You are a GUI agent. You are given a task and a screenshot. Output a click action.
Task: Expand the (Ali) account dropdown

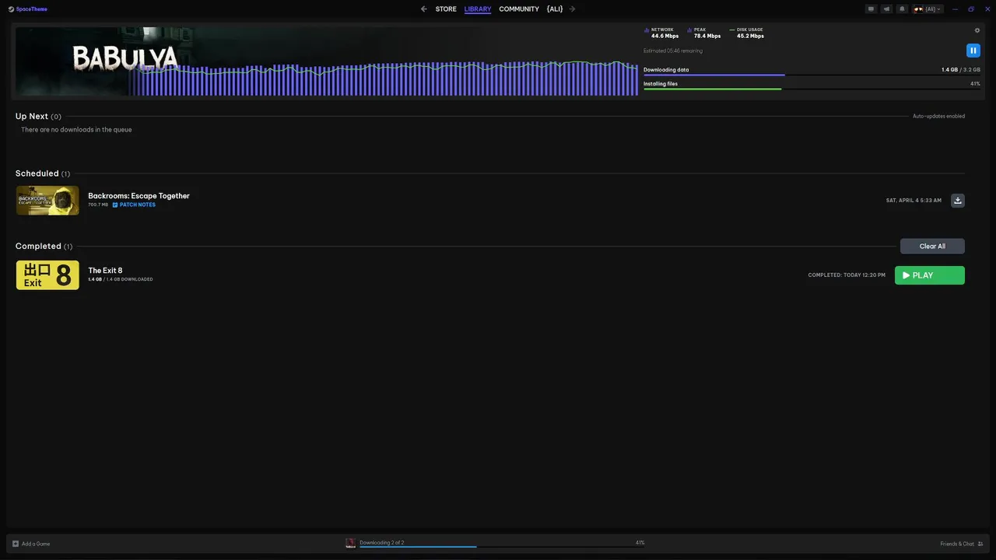[928, 9]
